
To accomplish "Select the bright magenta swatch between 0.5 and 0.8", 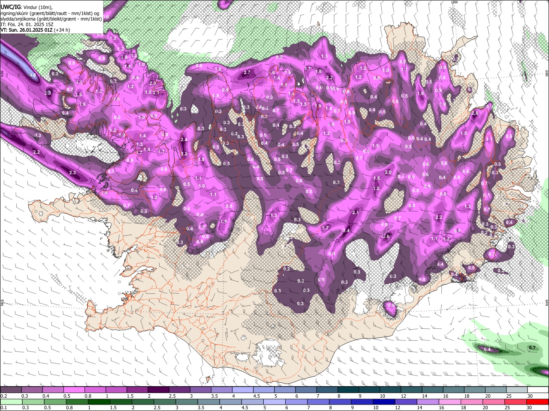I will coord(74,390).
